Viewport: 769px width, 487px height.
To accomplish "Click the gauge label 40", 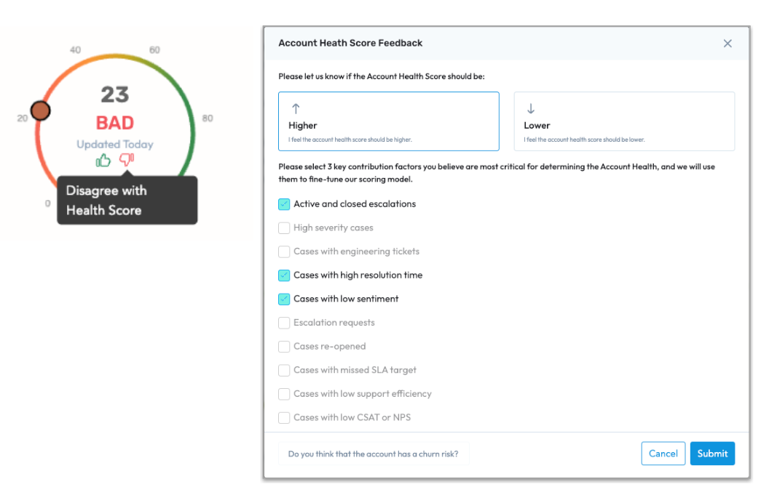I will [x=75, y=50].
